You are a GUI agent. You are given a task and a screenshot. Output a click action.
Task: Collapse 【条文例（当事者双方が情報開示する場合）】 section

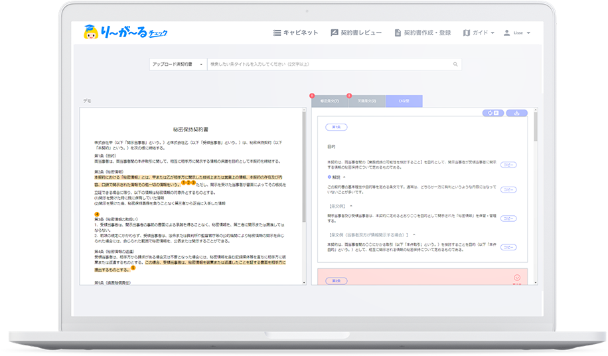[x=414, y=234]
